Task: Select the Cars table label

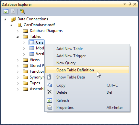Action: tap(40, 42)
